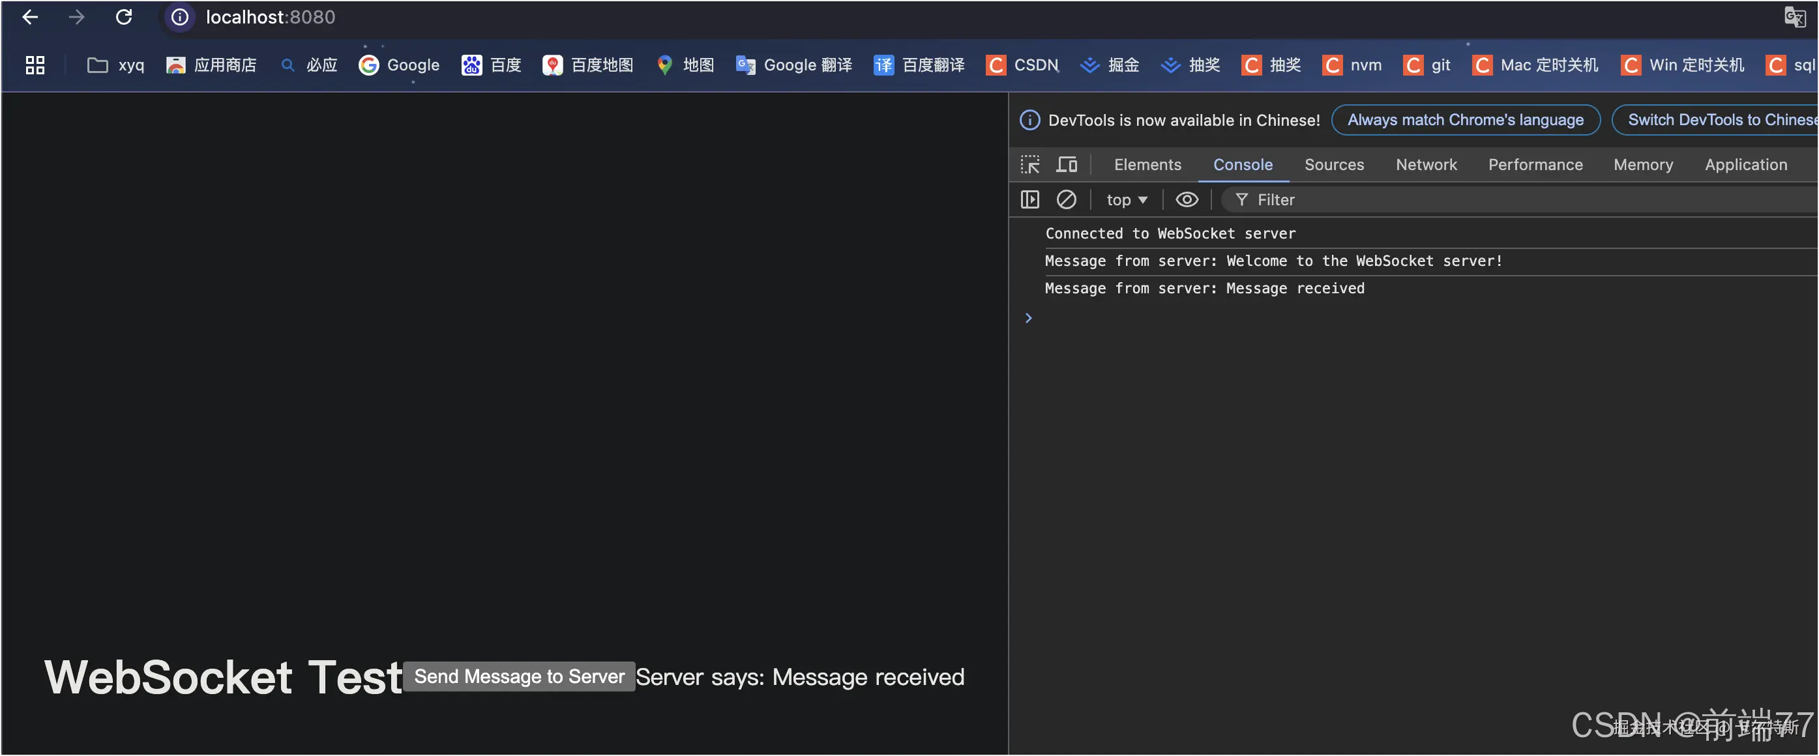This screenshot has width=1819, height=756.
Task: Toggle device toolbar emulation icon
Action: tap(1066, 164)
